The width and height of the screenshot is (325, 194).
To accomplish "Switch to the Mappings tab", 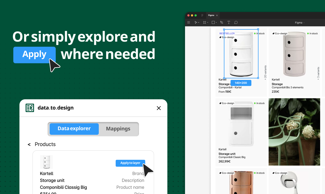I will click(x=118, y=129).
